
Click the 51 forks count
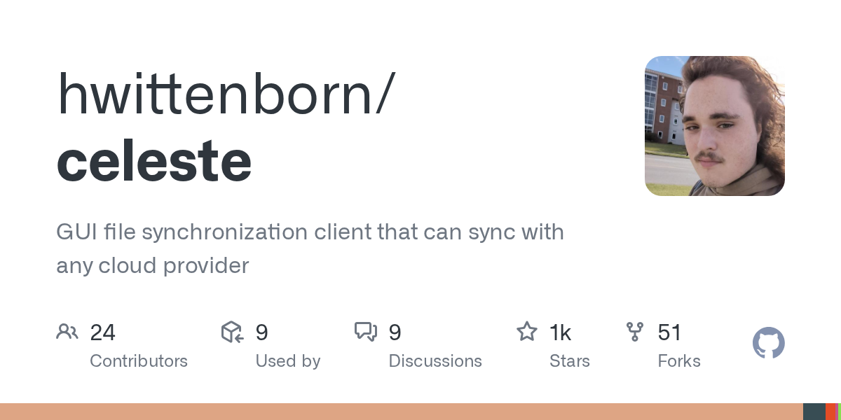pos(669,332)
